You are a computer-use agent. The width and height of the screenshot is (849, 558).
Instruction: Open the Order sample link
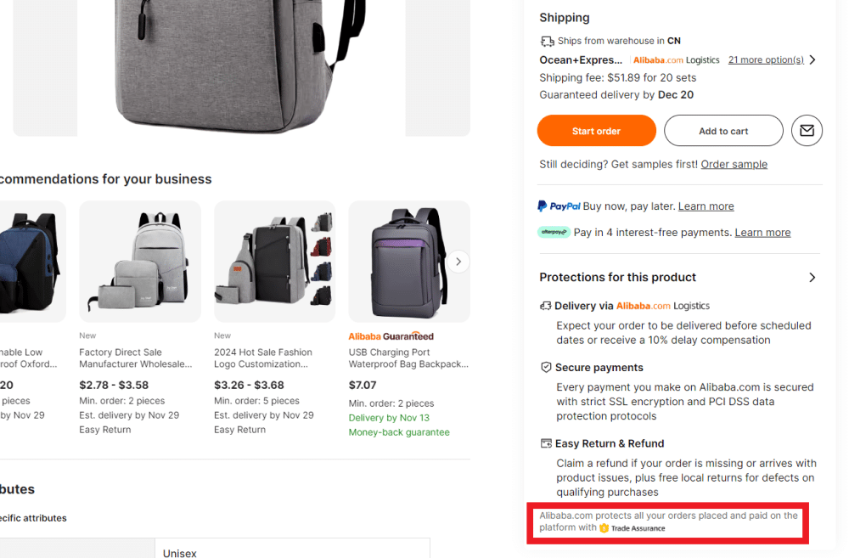pos(734,164)
